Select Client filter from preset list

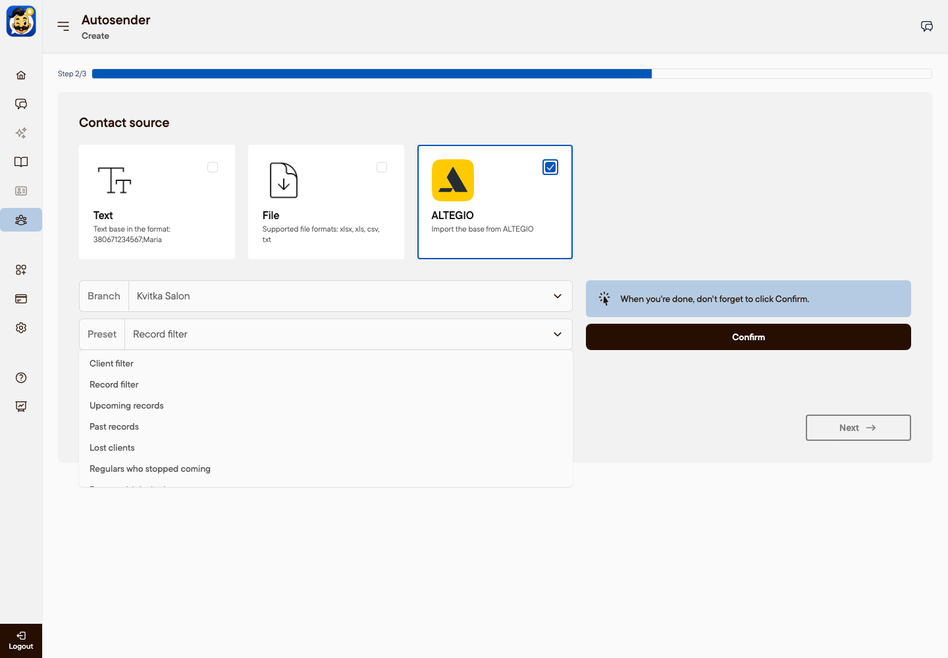[x=326, y=363]
